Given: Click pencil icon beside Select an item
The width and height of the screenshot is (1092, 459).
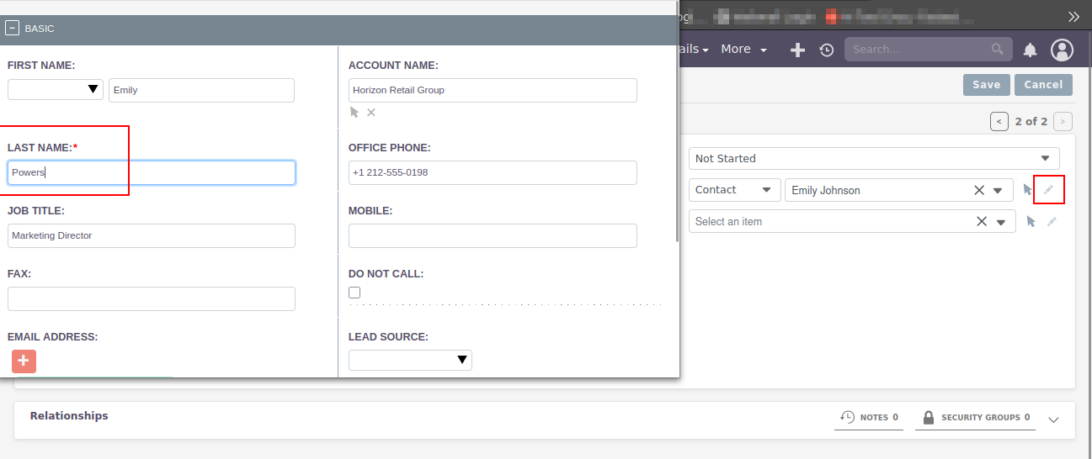Looking at the screenshot, I should (x=1052, y=222).
